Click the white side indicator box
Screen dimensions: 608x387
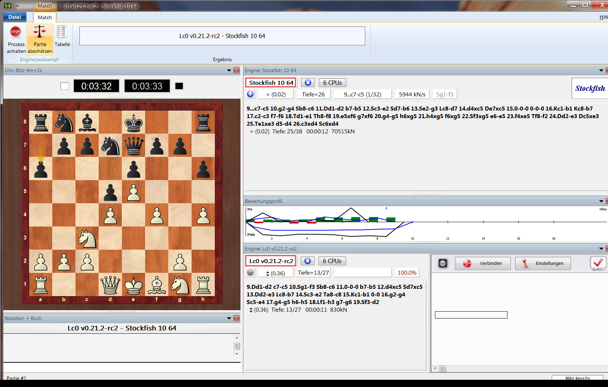(65, 86)
